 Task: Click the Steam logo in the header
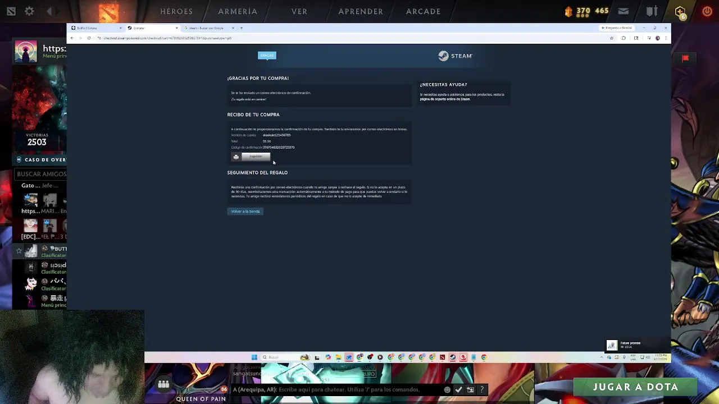[x=456, y=56]
